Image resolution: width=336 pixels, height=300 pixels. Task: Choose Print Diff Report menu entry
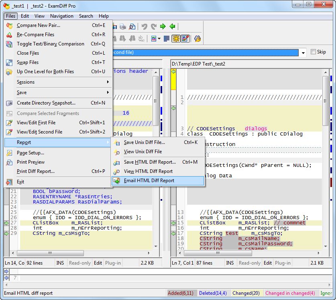click(x=58, y=171)
